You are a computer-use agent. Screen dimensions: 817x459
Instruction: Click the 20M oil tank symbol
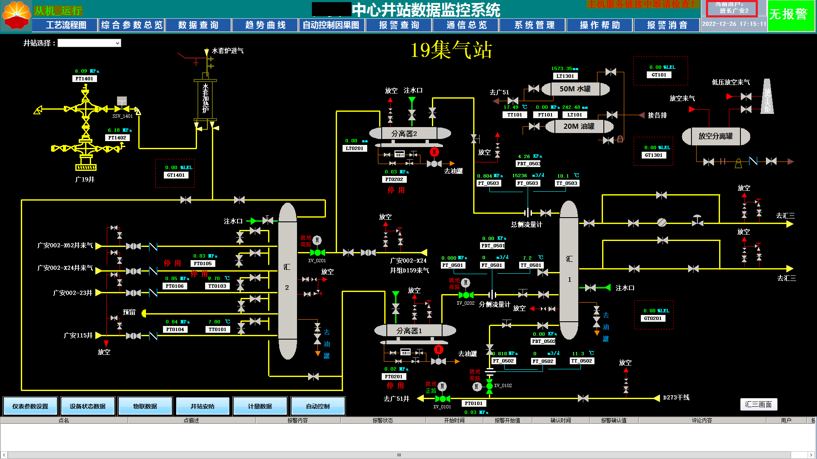579,126
